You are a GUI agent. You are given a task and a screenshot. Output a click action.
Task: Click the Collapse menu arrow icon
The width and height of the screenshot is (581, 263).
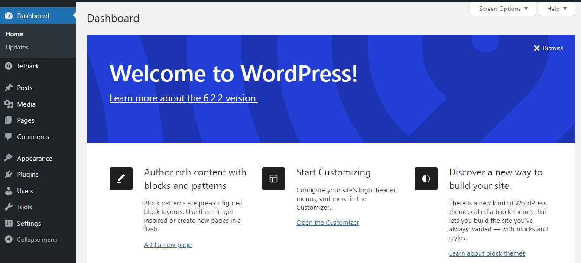click(x=9, y=240)
